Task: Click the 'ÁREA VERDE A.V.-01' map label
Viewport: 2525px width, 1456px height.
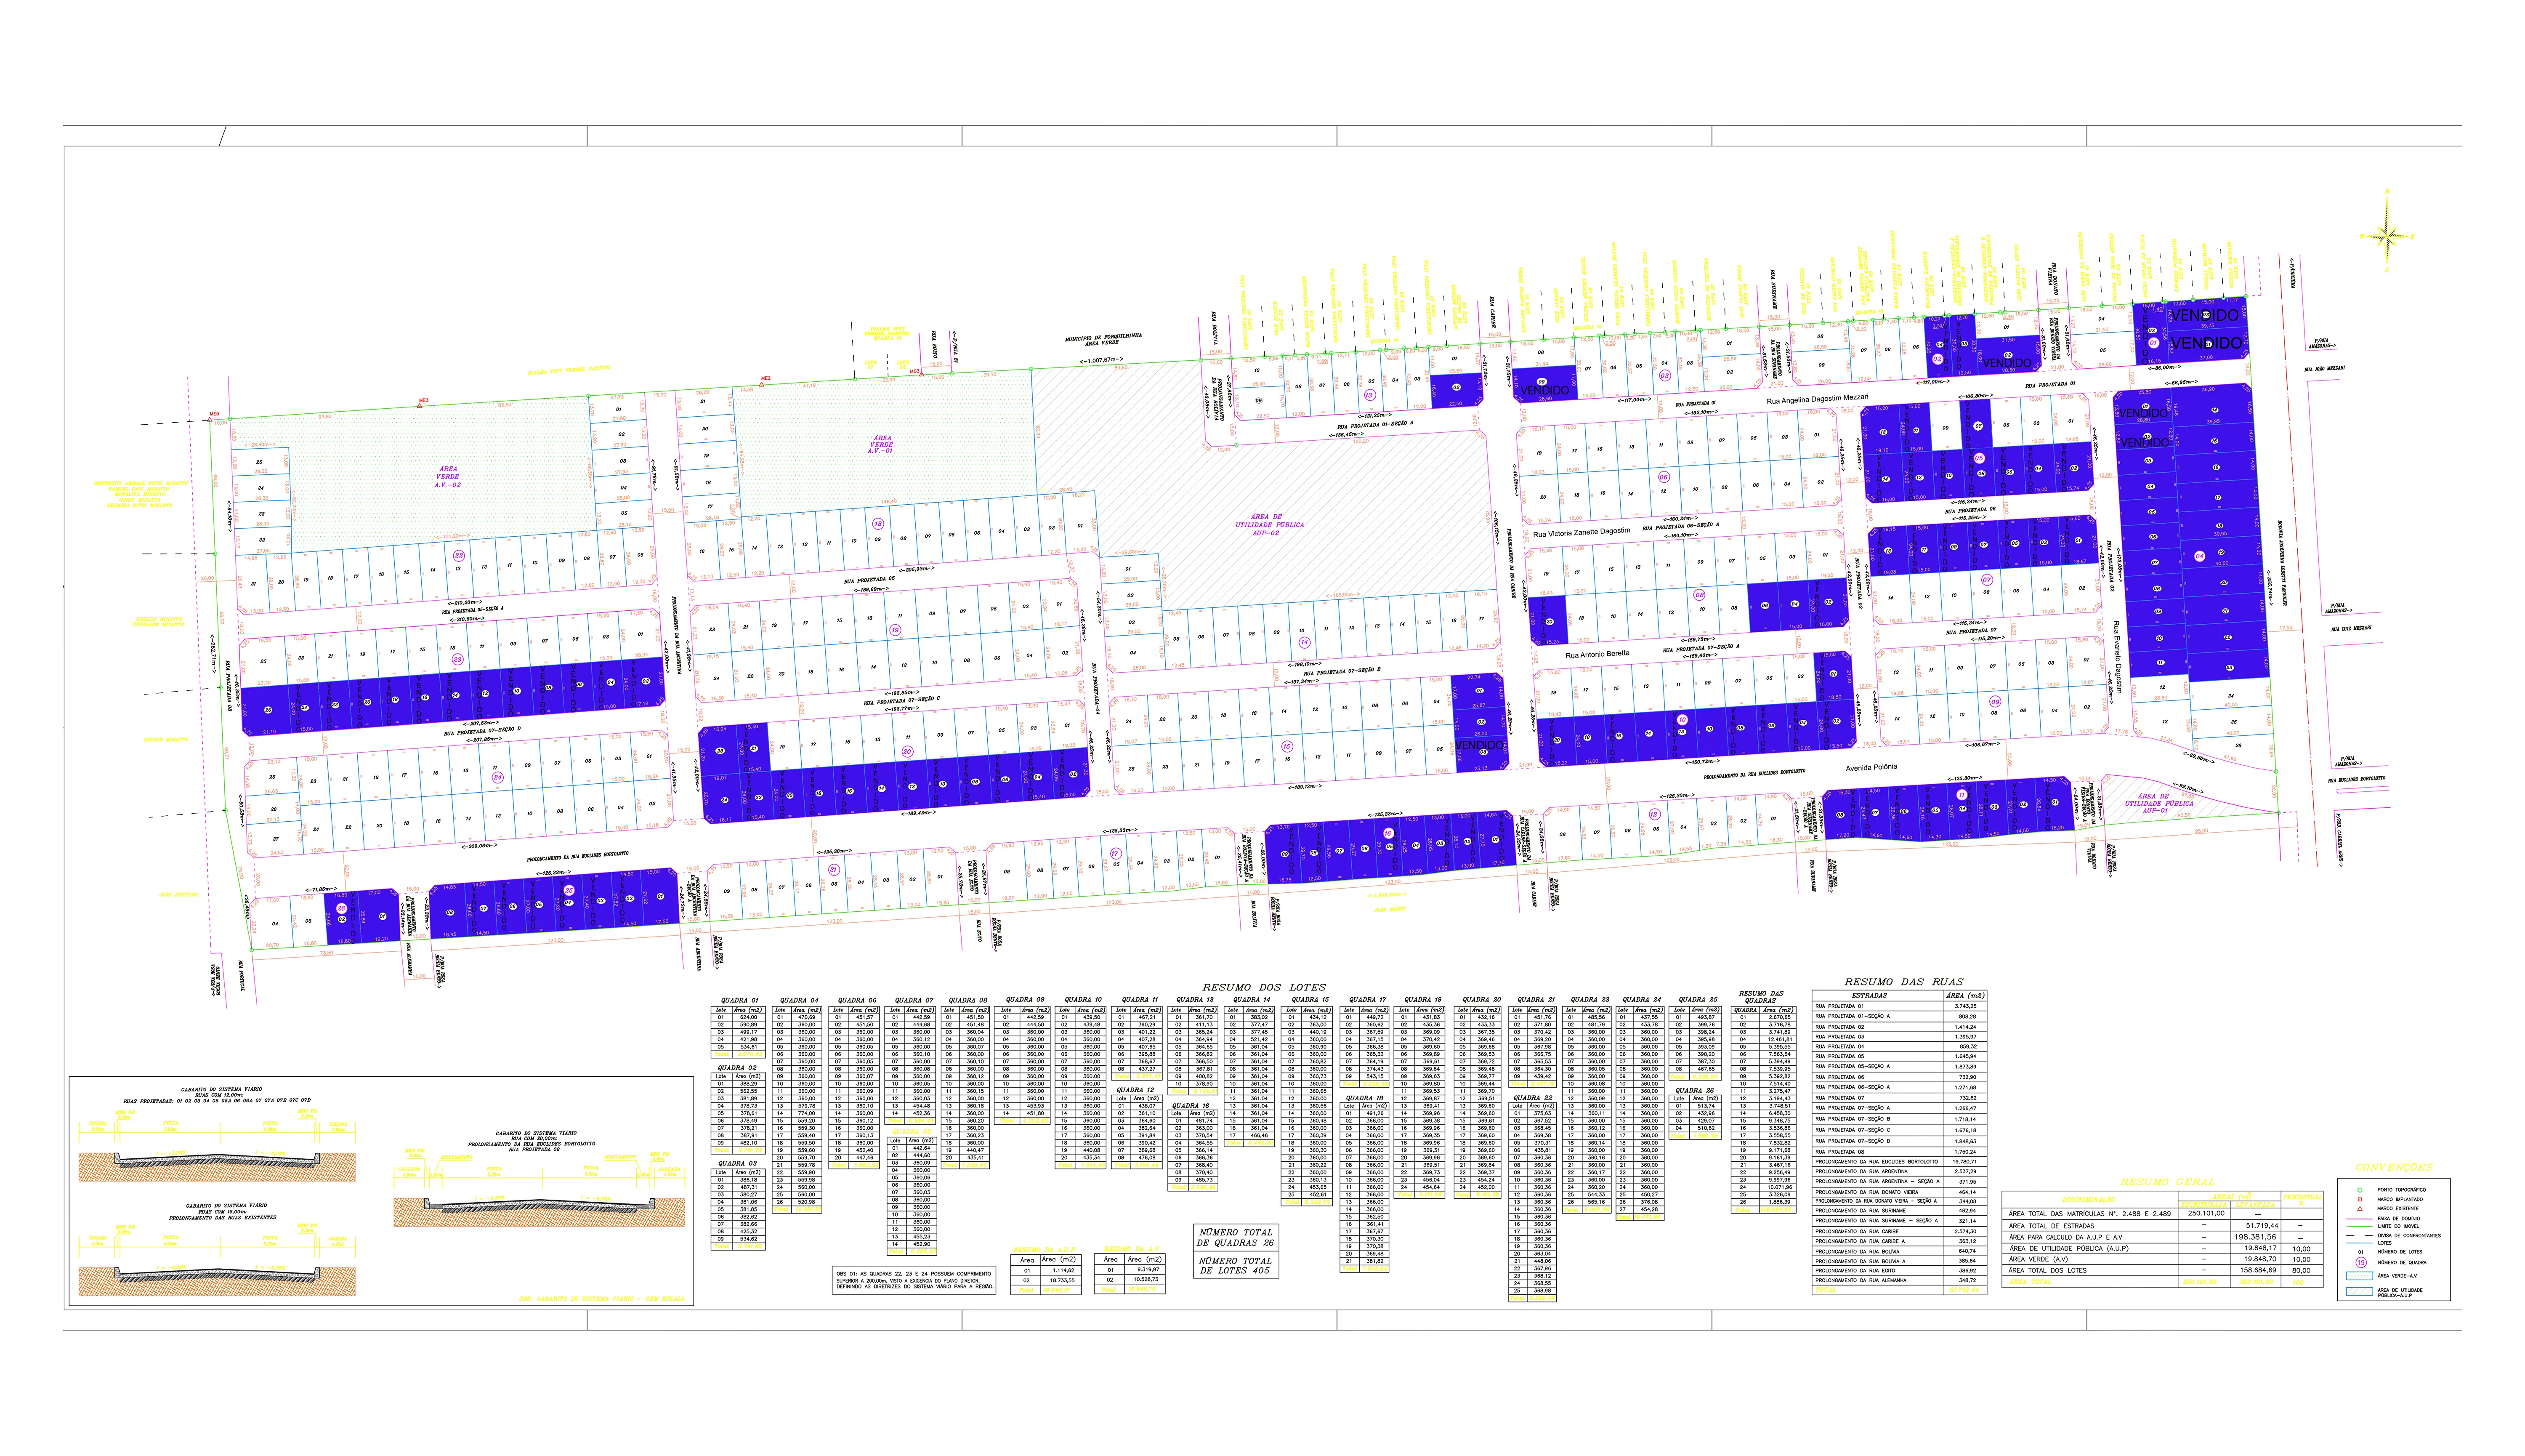Action: tap(882, 444)
